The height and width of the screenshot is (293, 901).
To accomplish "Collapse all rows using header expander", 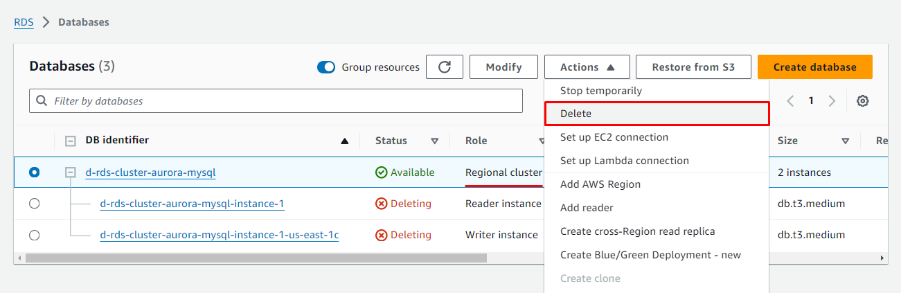I will point(70,141).
